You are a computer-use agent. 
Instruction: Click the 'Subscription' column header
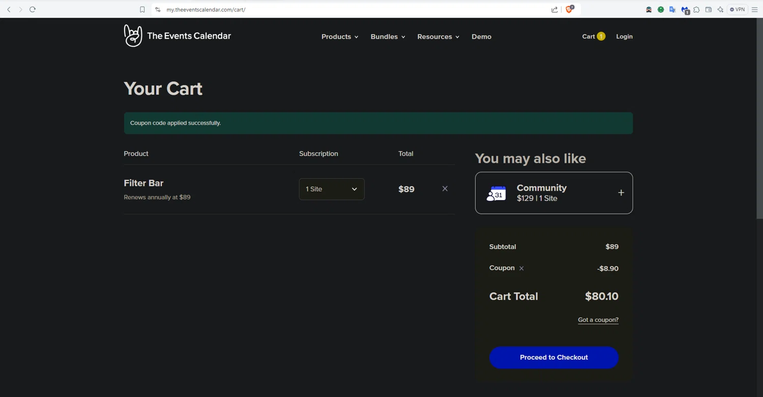pyautogui.click(x=318, y=154)
